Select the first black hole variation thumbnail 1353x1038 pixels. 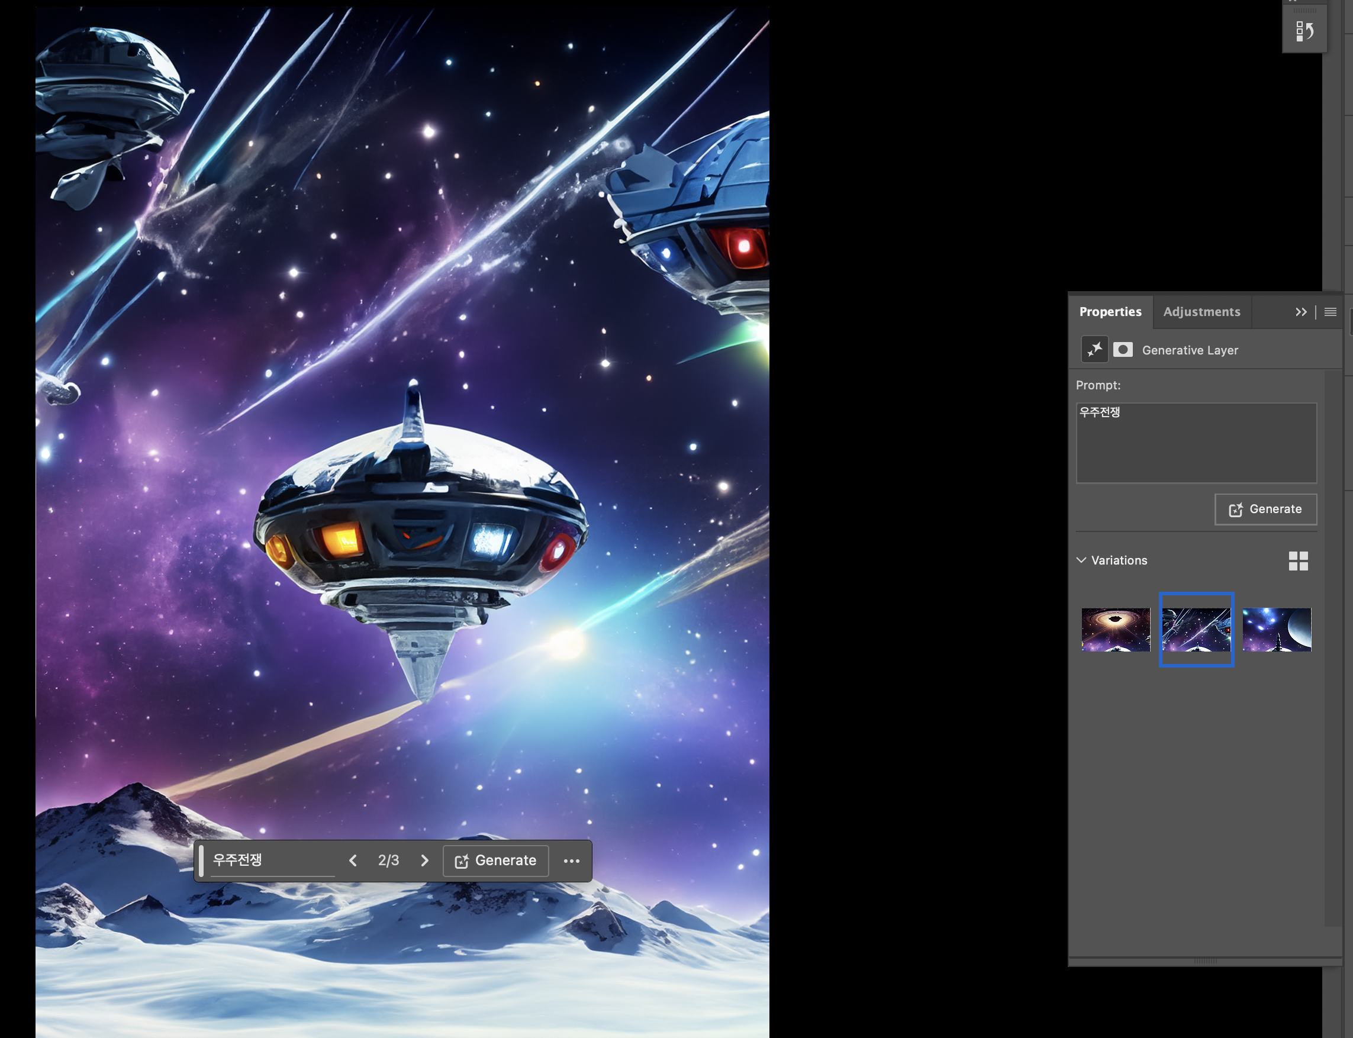[1115, 630]
